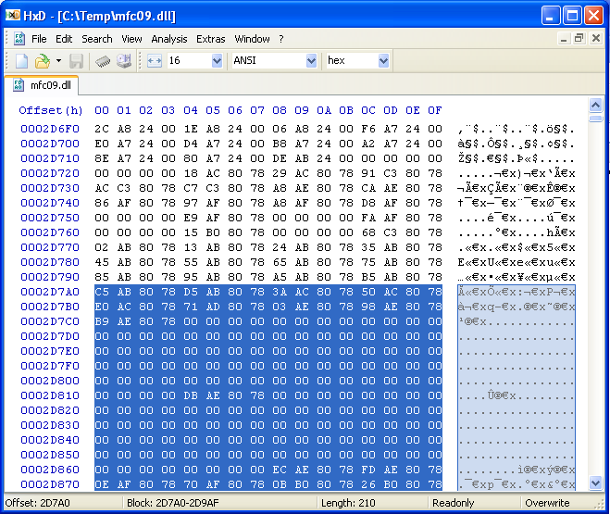Click the Open file folder icon
The image size is (610, 514).
click(x=42, y=61)
